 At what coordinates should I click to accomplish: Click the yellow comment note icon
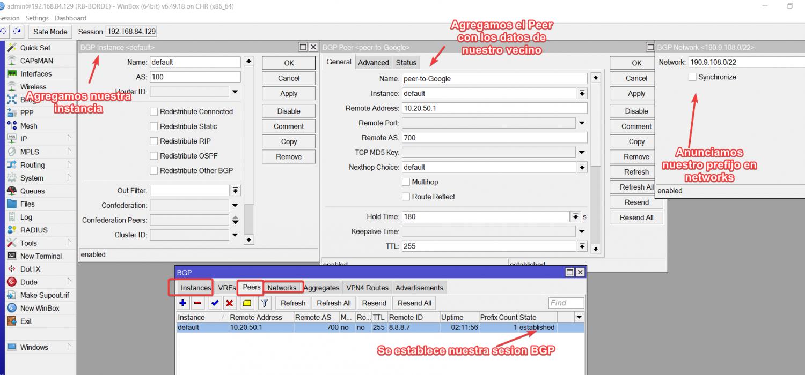point(247,303)
